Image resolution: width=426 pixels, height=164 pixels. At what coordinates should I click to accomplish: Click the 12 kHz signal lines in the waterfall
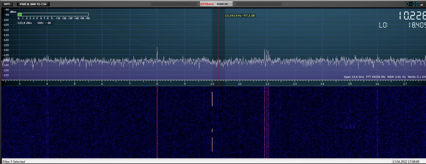pyautogui.click(x=266, y=122)
